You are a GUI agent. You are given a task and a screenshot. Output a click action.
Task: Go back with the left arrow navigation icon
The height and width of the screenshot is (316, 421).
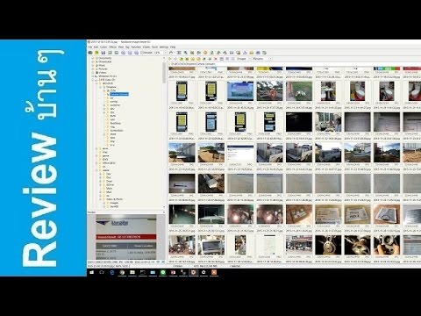click(x=171, y=59)
